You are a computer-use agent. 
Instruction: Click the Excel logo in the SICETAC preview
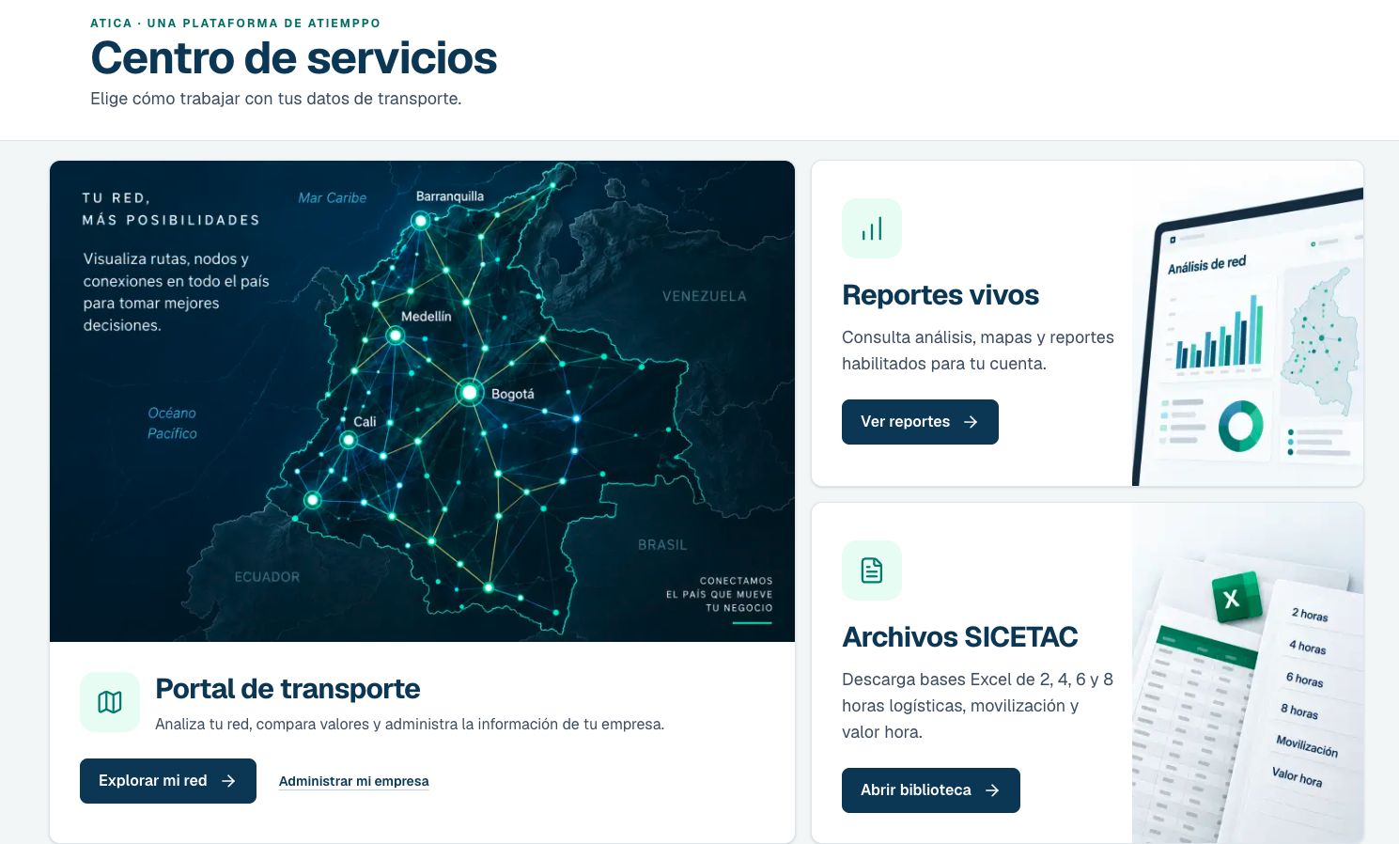[1236, 598]
